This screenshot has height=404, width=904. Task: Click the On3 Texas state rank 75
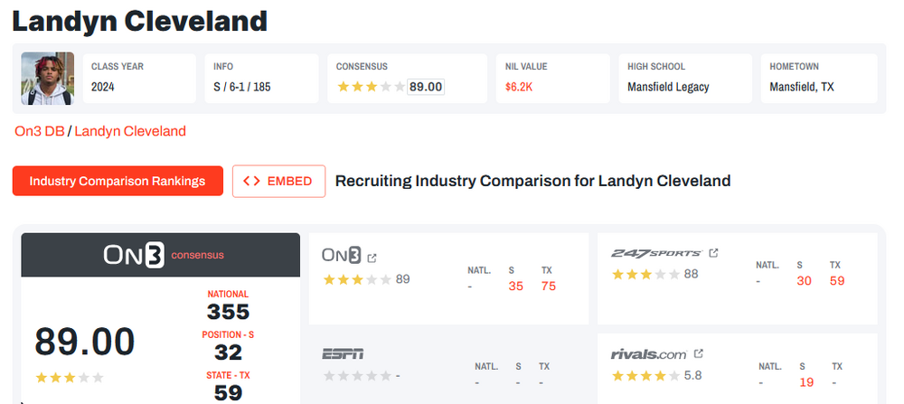[547, 287]
